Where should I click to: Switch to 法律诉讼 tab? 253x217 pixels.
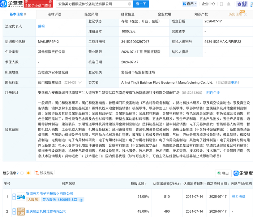tap(55, 14)
